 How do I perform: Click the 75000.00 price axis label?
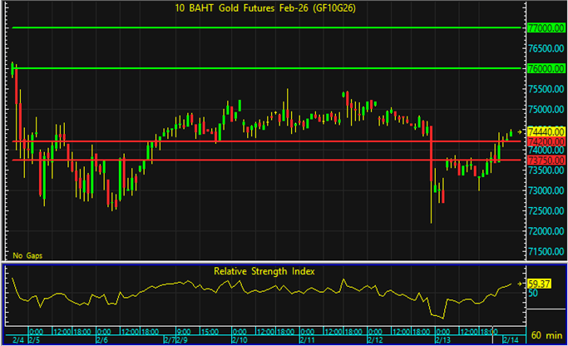pyautogui.click(x=546, y=109)
